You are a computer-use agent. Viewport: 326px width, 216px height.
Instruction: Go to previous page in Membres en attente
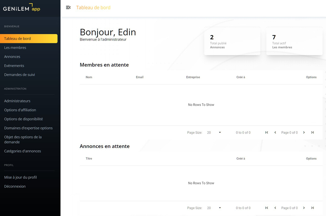(x=275, y=133)
